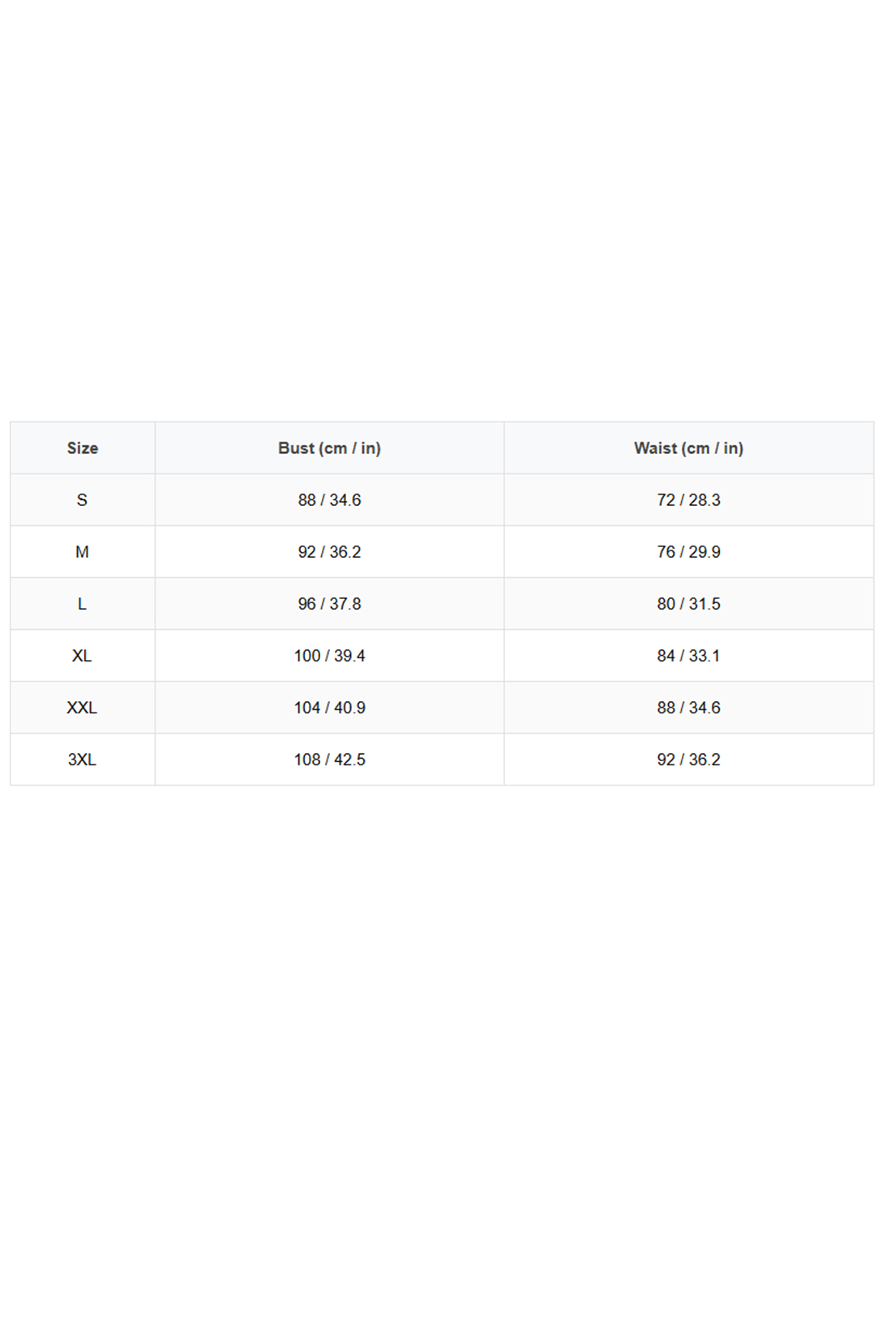Click the 3XL size row label

tap(82, 760)
